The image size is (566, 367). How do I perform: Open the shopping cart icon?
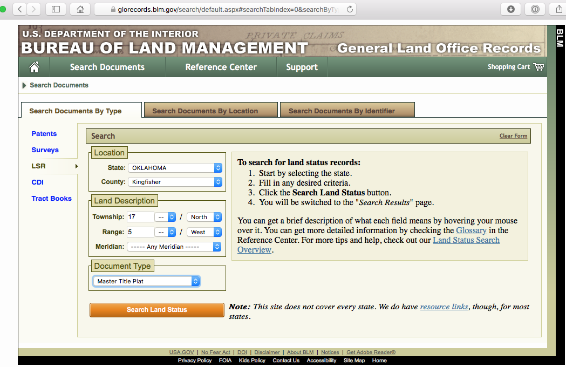538,67
